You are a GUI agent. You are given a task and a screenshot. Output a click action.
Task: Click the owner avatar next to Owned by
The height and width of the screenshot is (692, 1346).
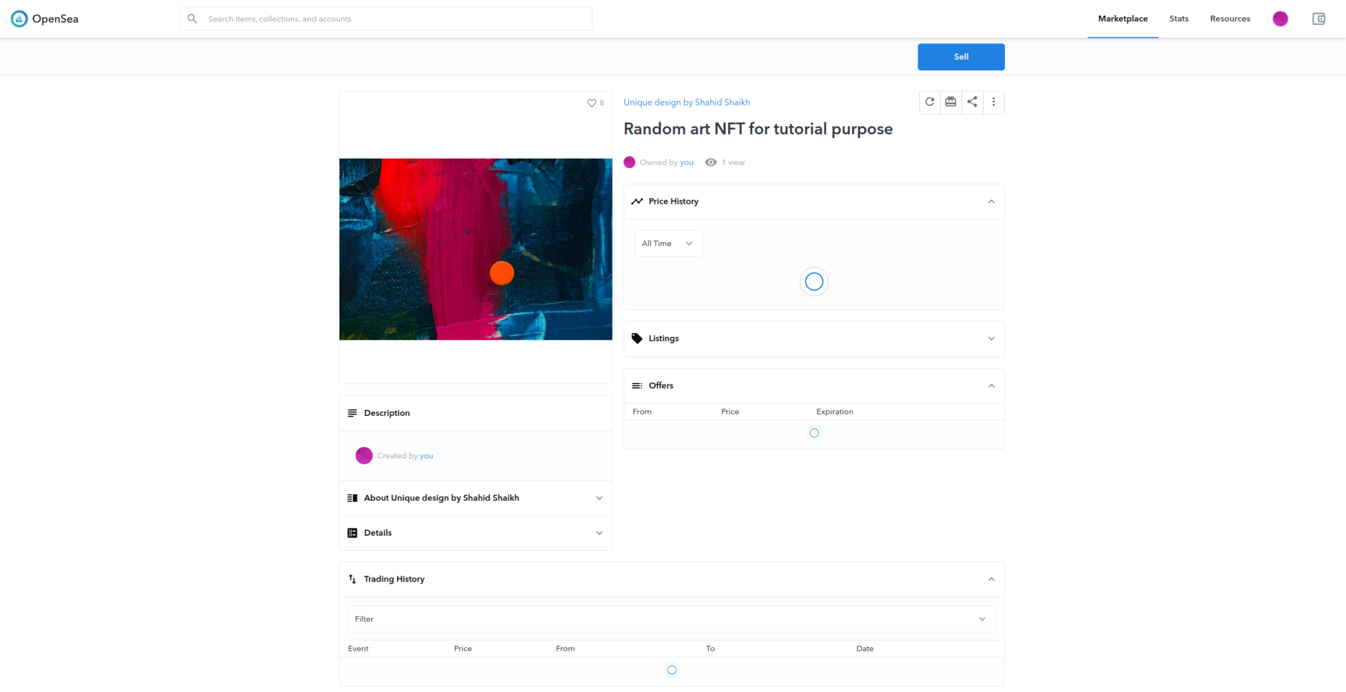tap(630, 162)
